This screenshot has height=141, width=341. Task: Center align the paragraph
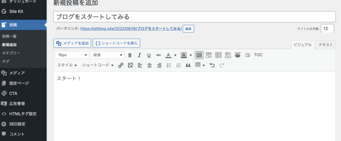(x=150, y=66)
